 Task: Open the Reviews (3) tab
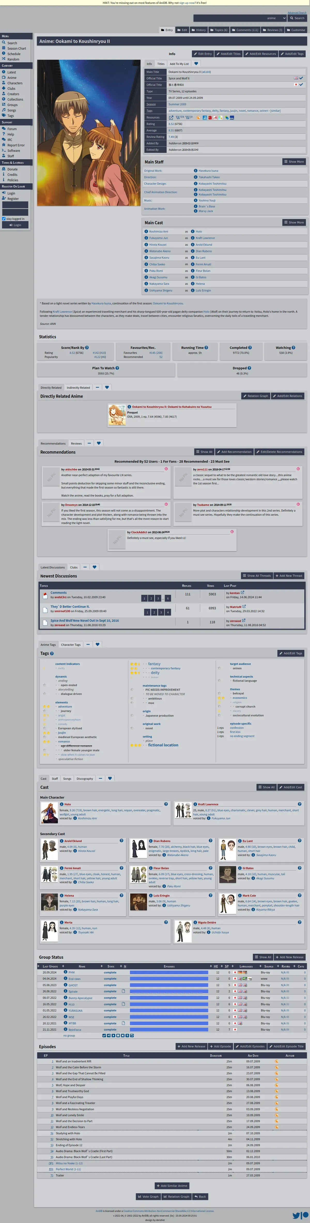tap(272, 30)
